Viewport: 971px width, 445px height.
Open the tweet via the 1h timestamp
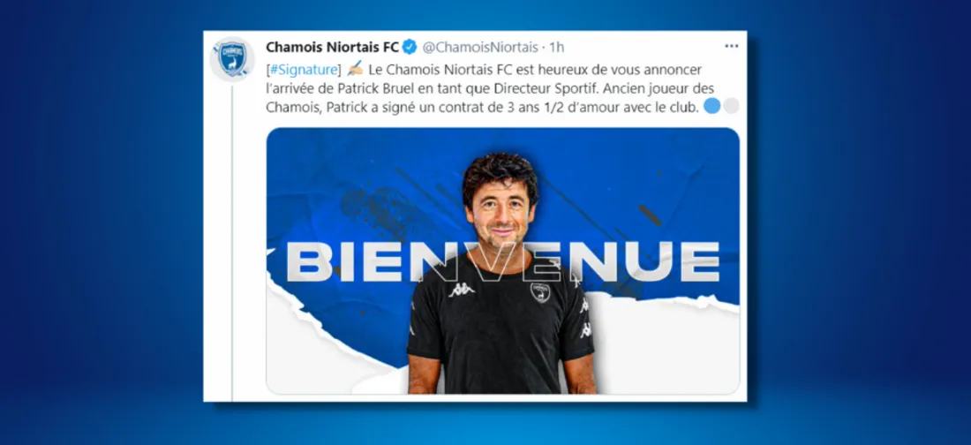(557, 47)
